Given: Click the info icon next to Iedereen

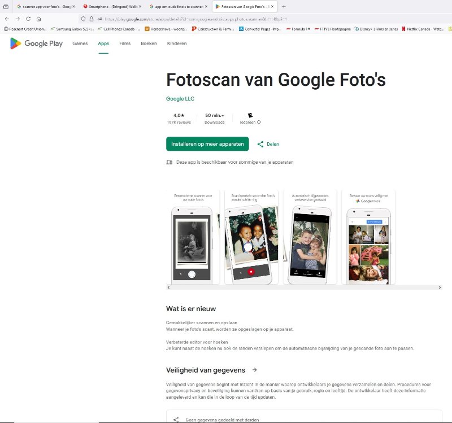Looking at the screenshot, I should (x=259, y=122).
